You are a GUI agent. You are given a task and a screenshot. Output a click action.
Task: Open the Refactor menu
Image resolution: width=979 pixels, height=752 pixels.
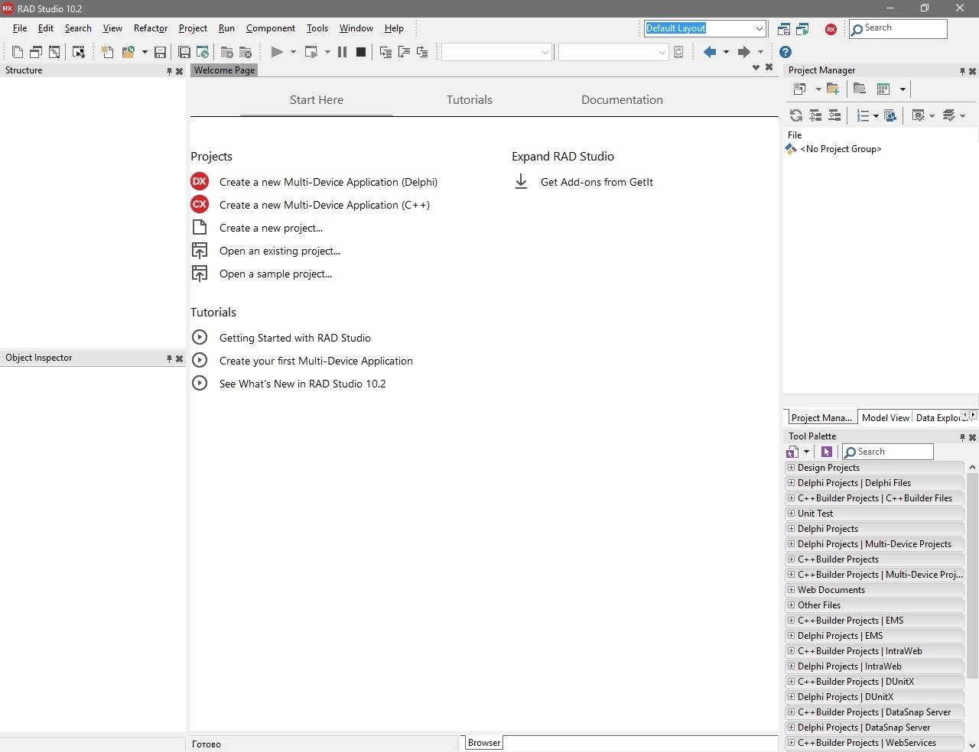pos(151,28)
